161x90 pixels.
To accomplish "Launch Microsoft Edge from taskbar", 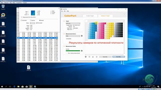I will point(14,86).
